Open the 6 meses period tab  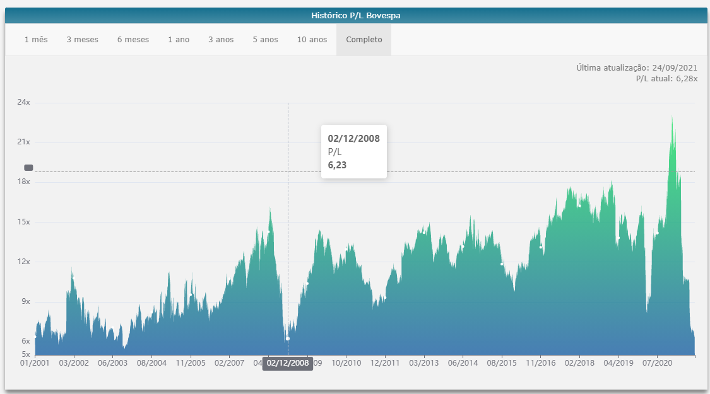click(x=133, y=40)
